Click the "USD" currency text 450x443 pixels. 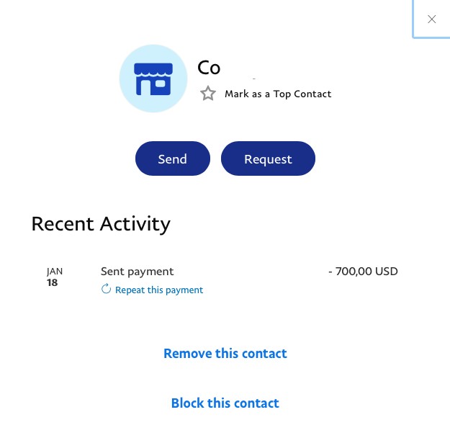click(x=387, y=271)
